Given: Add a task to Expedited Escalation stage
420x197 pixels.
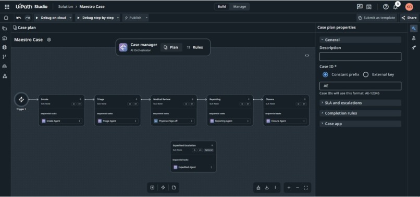Looking at the screenshot, I should click(212, 146).
